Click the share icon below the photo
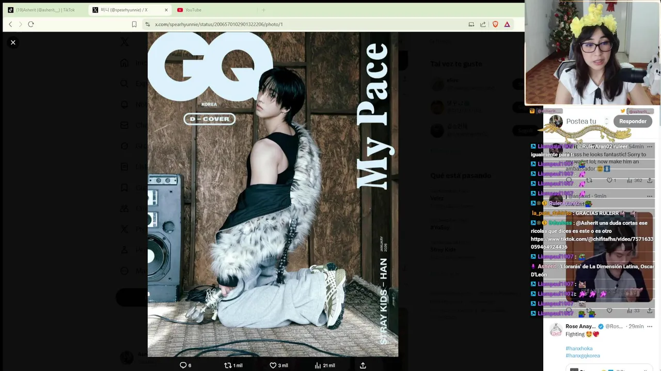 coord(363,365)
